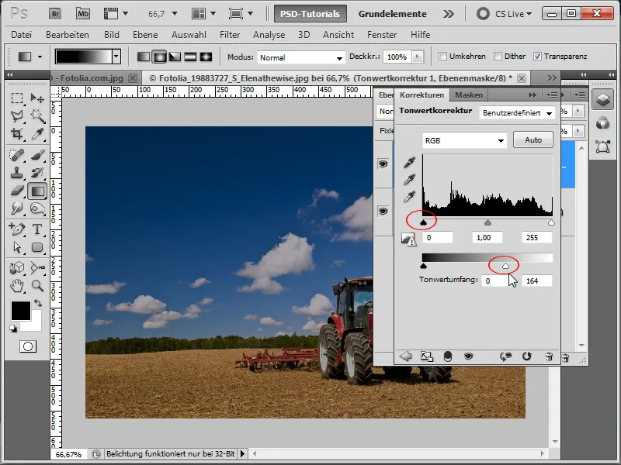This screenshot has width=621, height=465.
Task: Expand more workspaces chevron
Action: point(449,14)
